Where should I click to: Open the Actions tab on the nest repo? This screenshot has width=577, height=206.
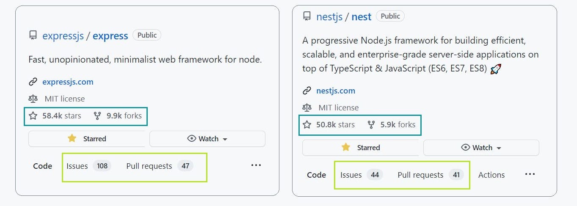(x=491, y=175)
